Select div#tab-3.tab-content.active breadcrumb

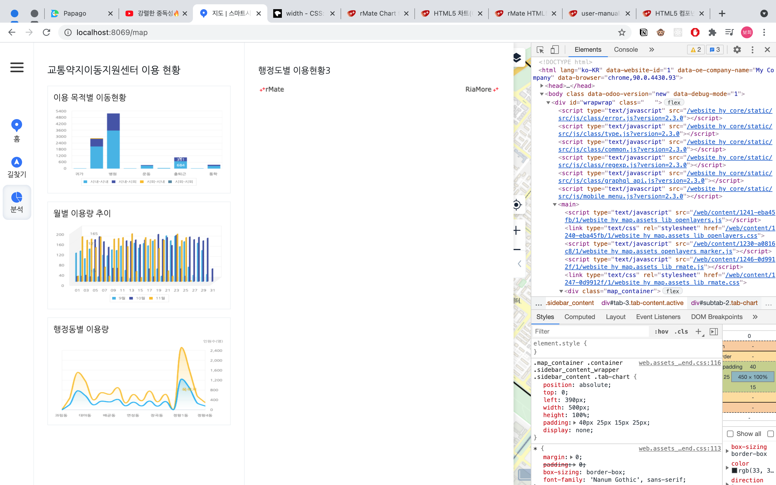[x=642, y=303]
